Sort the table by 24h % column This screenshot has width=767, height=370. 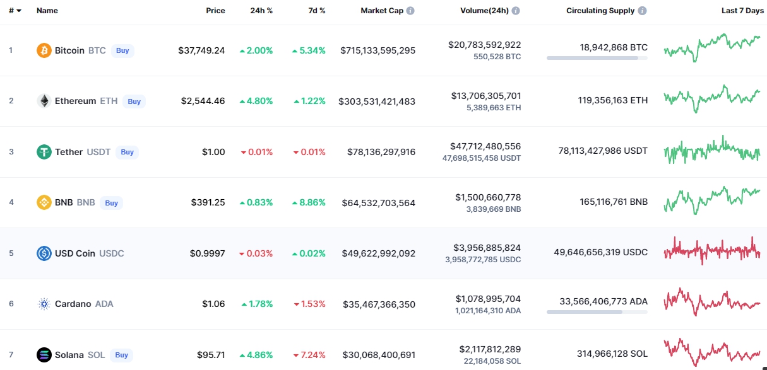pos(261,11)
